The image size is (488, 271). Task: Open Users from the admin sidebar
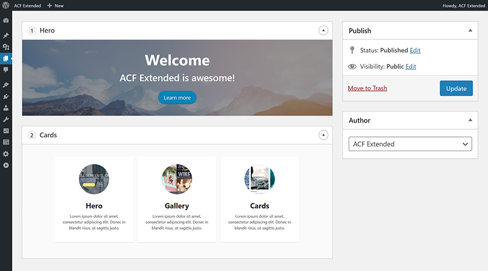click(x=6, y=108)
